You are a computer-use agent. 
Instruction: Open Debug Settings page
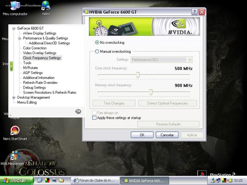(35, 88)
